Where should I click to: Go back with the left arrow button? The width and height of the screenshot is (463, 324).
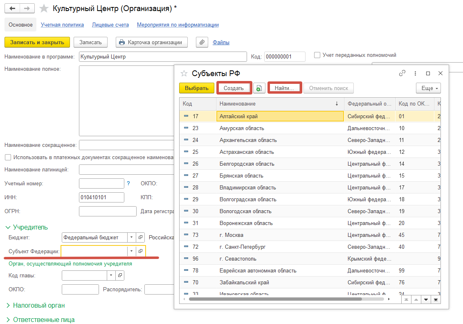pyautogui.click(x=12, y=8)
